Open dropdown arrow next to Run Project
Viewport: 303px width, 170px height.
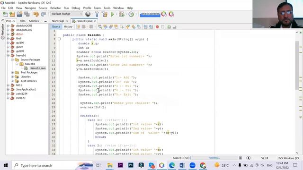point(116,14)
